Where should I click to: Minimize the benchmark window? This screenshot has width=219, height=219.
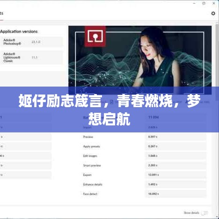[x=194, y=3]
